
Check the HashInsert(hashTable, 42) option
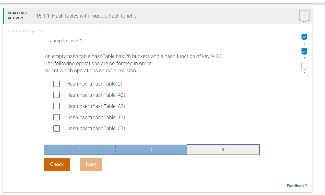click(56, 95)
